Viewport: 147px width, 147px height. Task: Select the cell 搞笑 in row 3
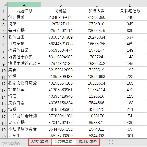pos(24,24)
